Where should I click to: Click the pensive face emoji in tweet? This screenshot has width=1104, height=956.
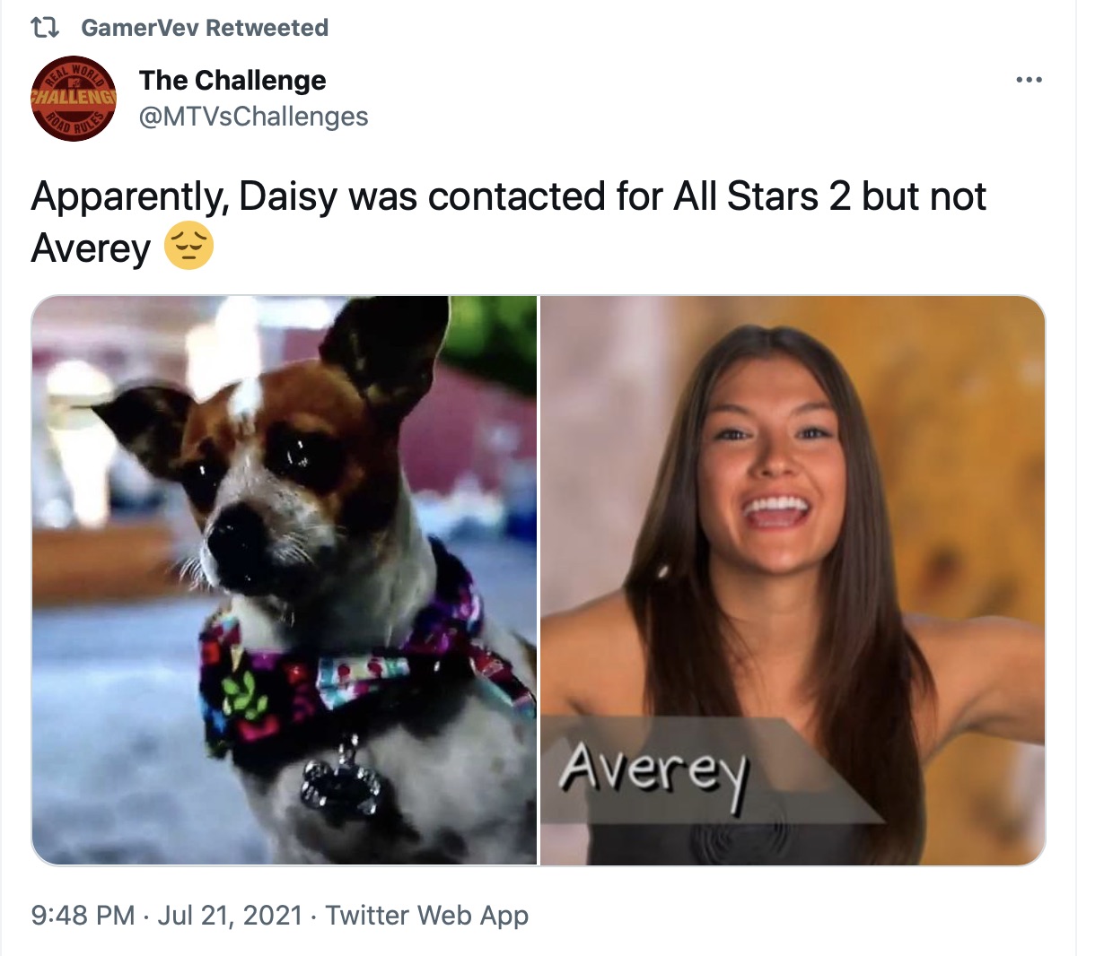pyautogui.click(x=188, y=247)
